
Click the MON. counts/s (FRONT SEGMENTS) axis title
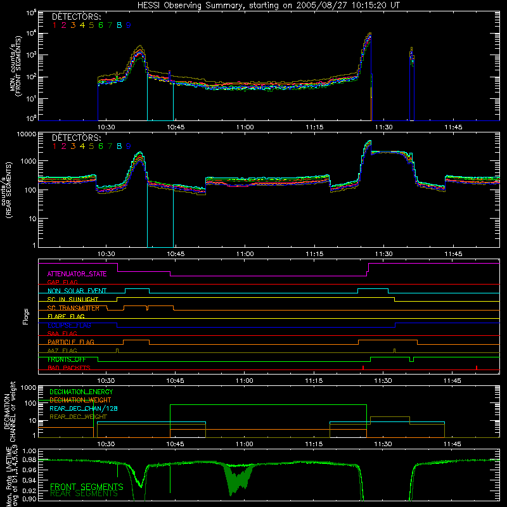pyautogui.click(x=15, y=66)
